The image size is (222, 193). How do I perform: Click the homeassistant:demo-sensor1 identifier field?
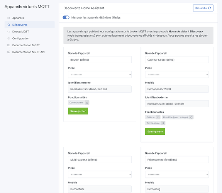click(x=177, y=104)
